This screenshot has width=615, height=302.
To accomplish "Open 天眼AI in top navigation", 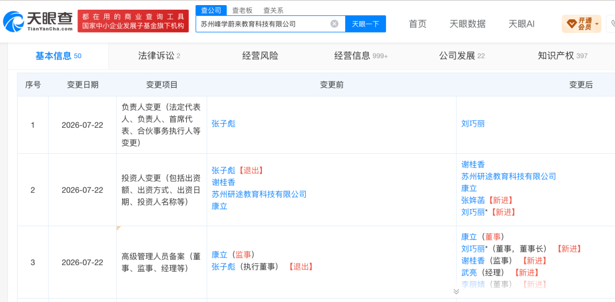I will point(521,24).
